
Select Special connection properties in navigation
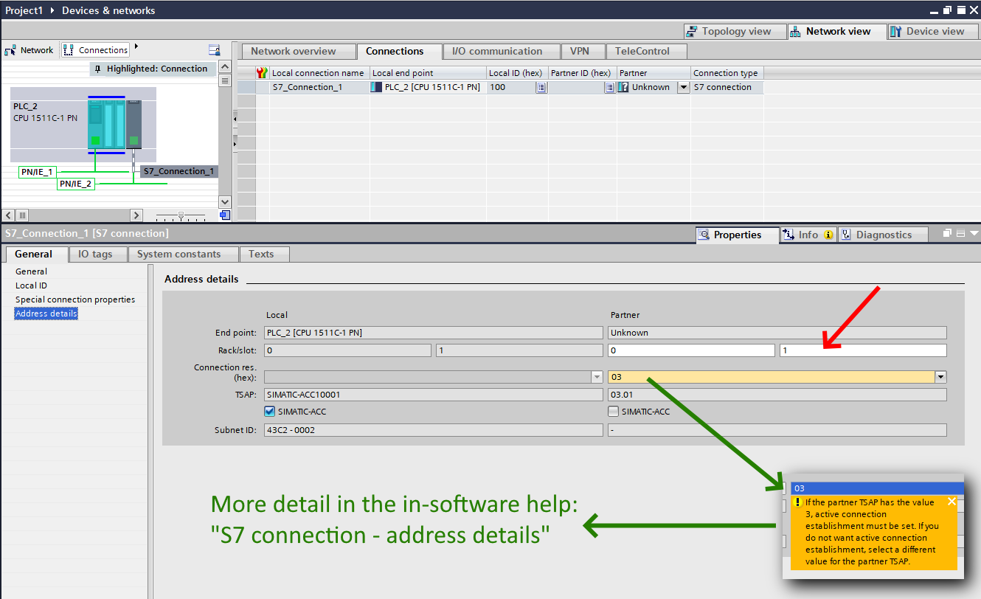pyautogui.click(x=75, y=299)
